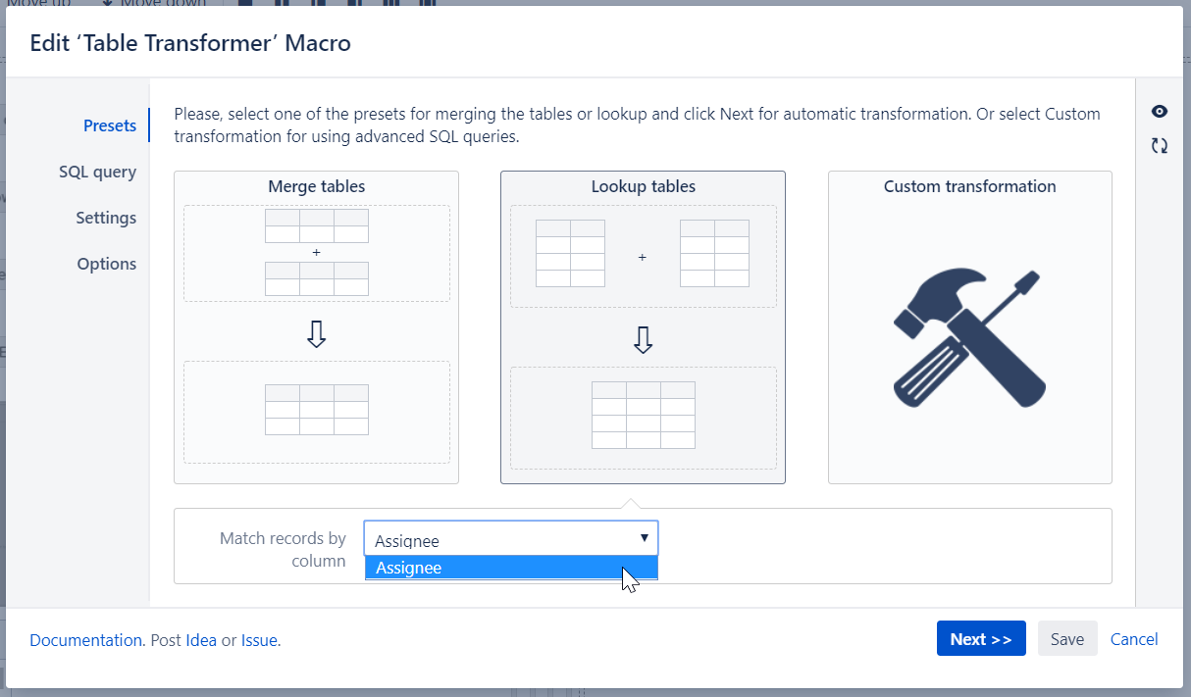This screenshot has width=1191, height=697.
Task: Click the Lookup tables combined result table
Action: coord(643,416)
